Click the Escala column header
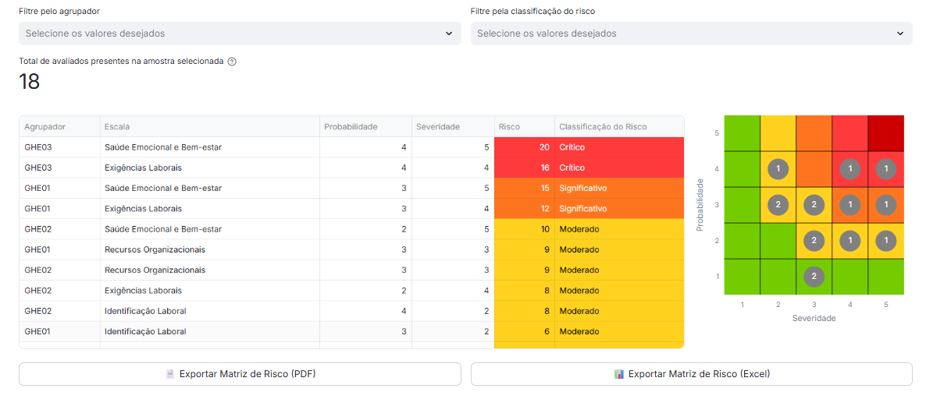Viewport: 926px width, 399px height. [117, 127]
